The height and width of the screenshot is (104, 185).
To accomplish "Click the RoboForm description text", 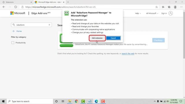I will [111, 44].
